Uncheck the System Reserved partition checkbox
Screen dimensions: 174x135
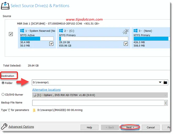tap(51, 44)
